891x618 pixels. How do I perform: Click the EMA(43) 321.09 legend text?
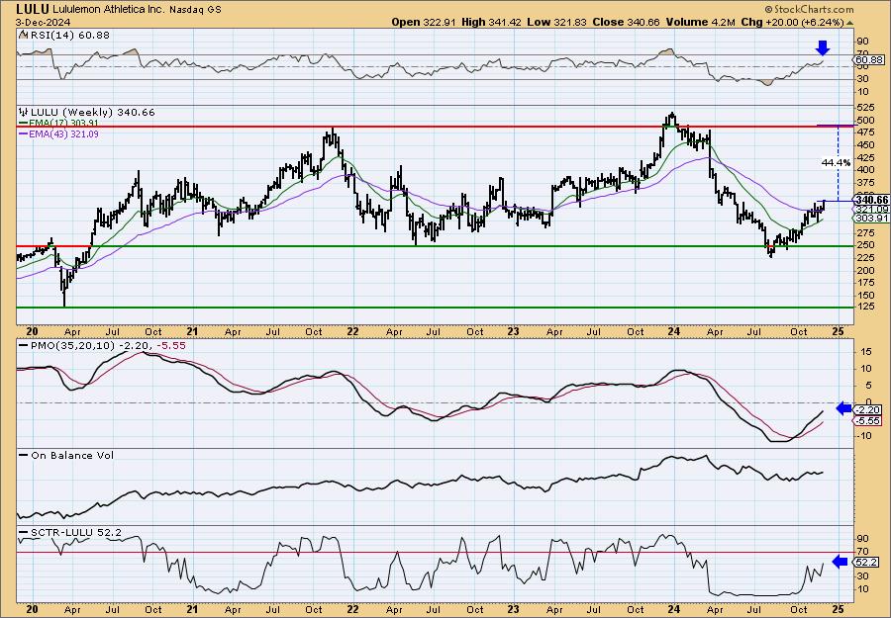[x=63, y=133]
